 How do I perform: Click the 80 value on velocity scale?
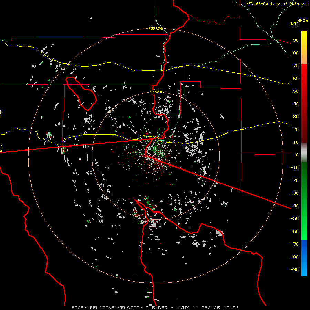point(296,53)
